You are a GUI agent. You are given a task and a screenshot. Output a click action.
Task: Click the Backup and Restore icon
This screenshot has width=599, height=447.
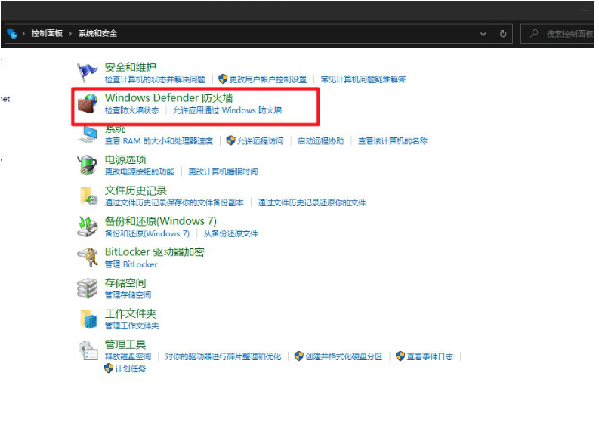[x=88, y=227]
